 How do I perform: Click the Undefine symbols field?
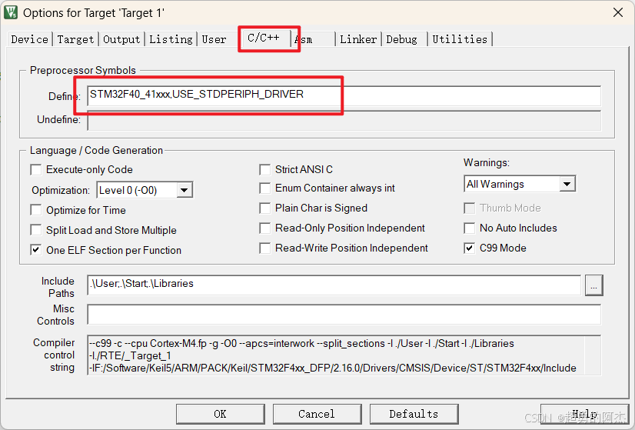[x=344, y=120]
